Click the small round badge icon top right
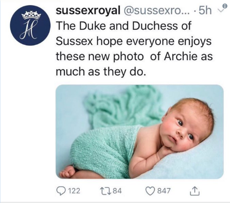 (225, 6)
